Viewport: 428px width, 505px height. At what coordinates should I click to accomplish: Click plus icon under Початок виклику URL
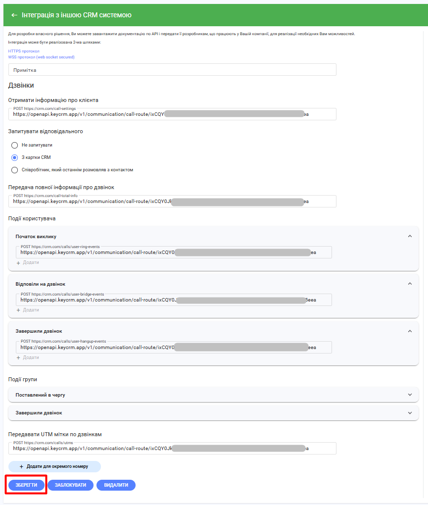(x=19, y=262)
